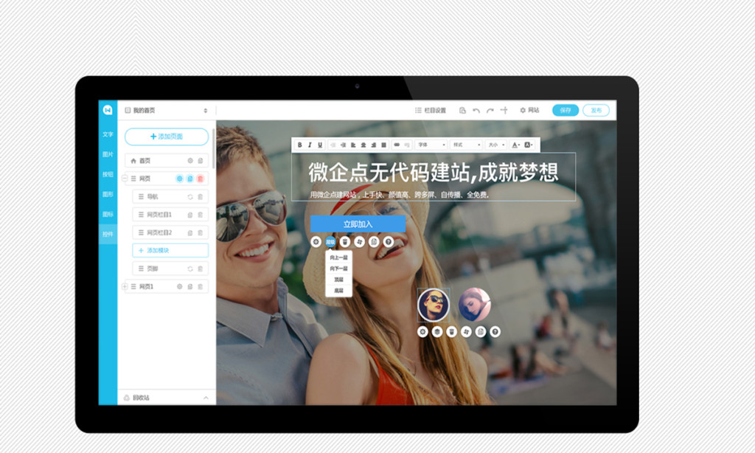This screenshot has height=453, width=755.
Task: Select the 导航 module row
Action: coord(170,197)
